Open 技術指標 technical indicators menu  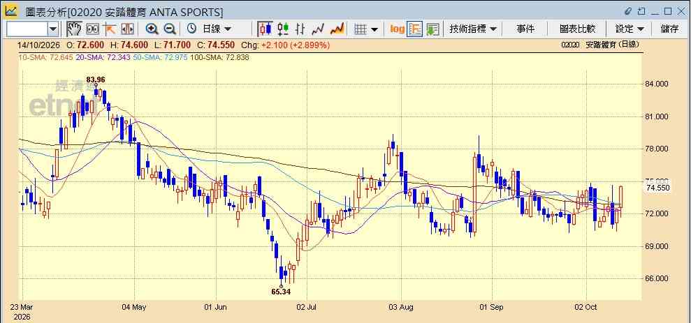tap(473, 29)
